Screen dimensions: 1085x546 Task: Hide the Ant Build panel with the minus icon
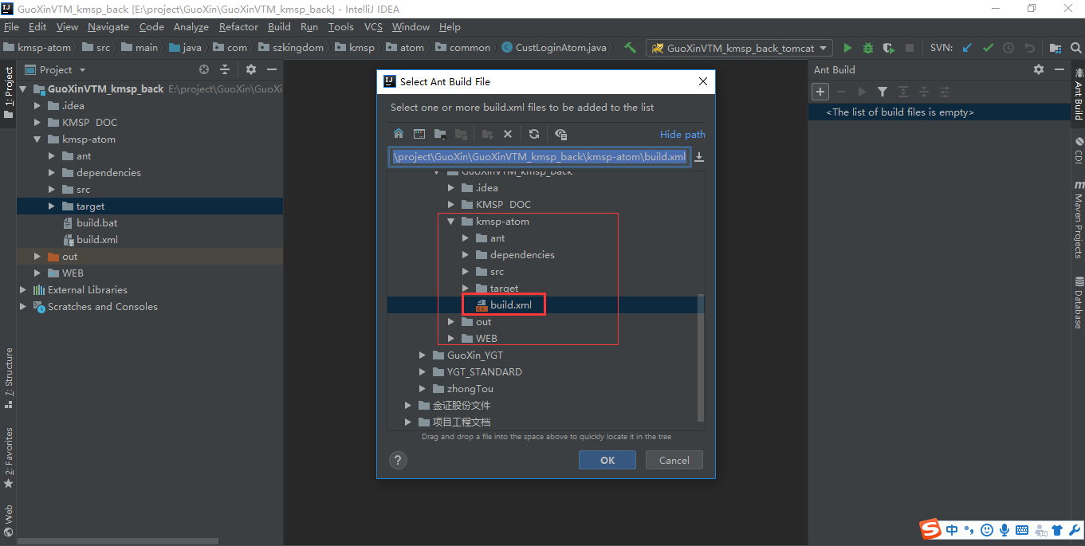point(1059,69)
